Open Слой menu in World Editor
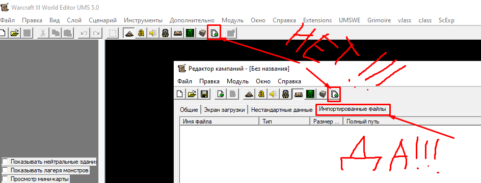Screen dimensions: 481x183 (x=74, y=20)
